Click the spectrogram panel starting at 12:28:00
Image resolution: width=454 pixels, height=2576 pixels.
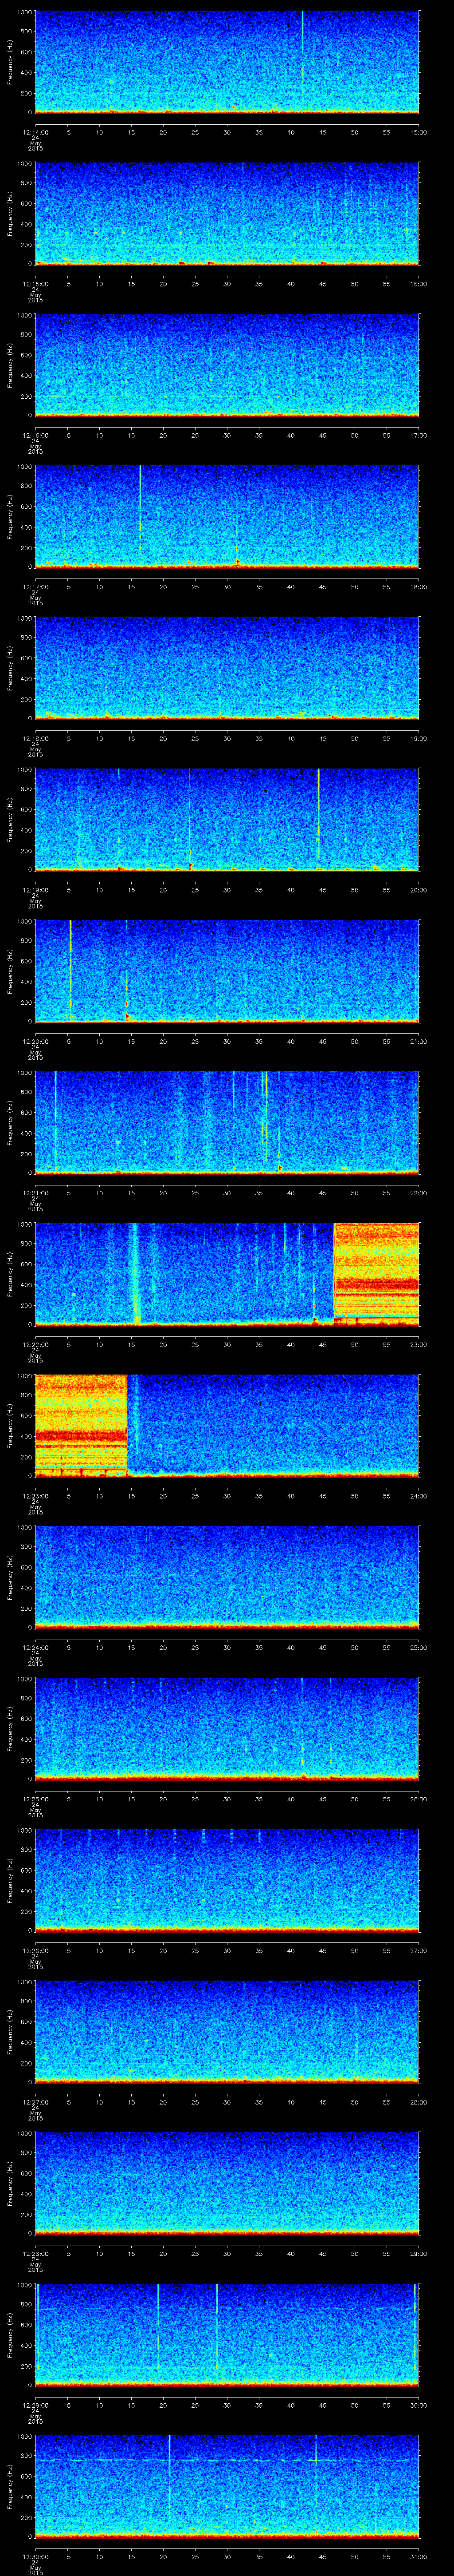click(x=227, y=2183)
